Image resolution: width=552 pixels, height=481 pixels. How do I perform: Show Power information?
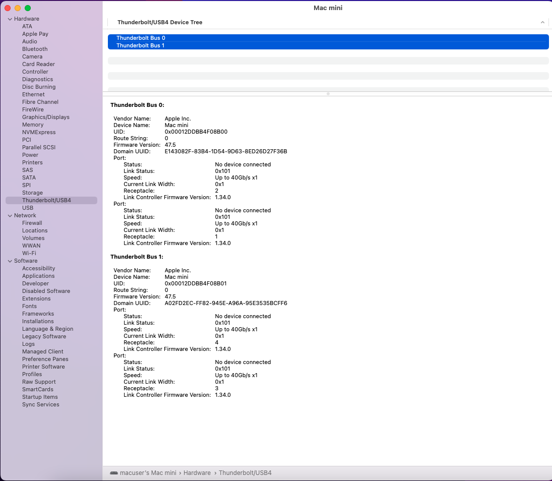30,155
